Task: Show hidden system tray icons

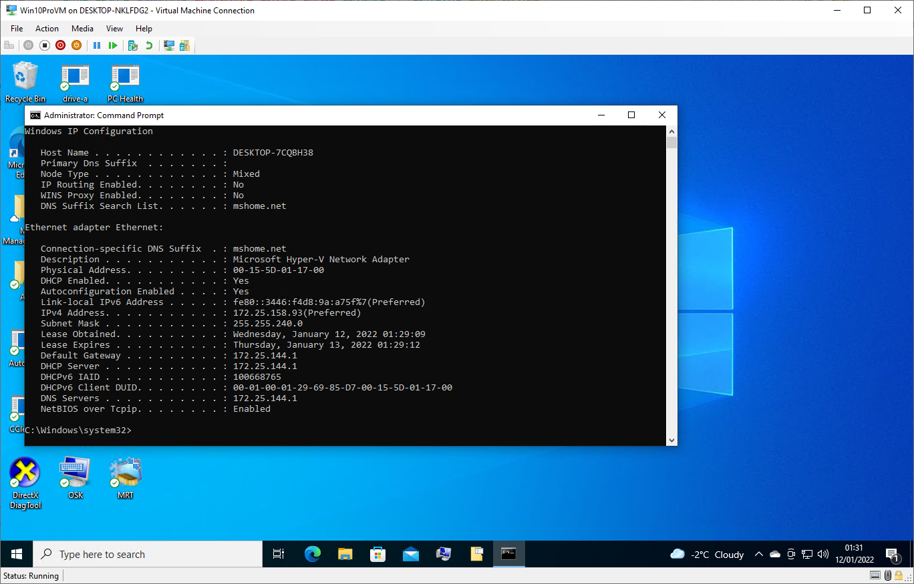Action: [x=759, y=554]
